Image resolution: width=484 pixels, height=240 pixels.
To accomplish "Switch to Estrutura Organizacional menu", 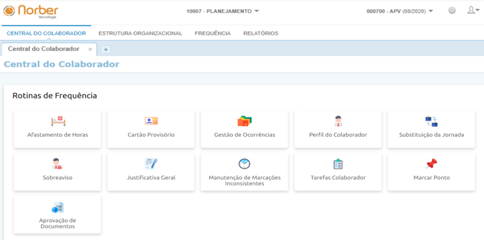I will point(140,33).
